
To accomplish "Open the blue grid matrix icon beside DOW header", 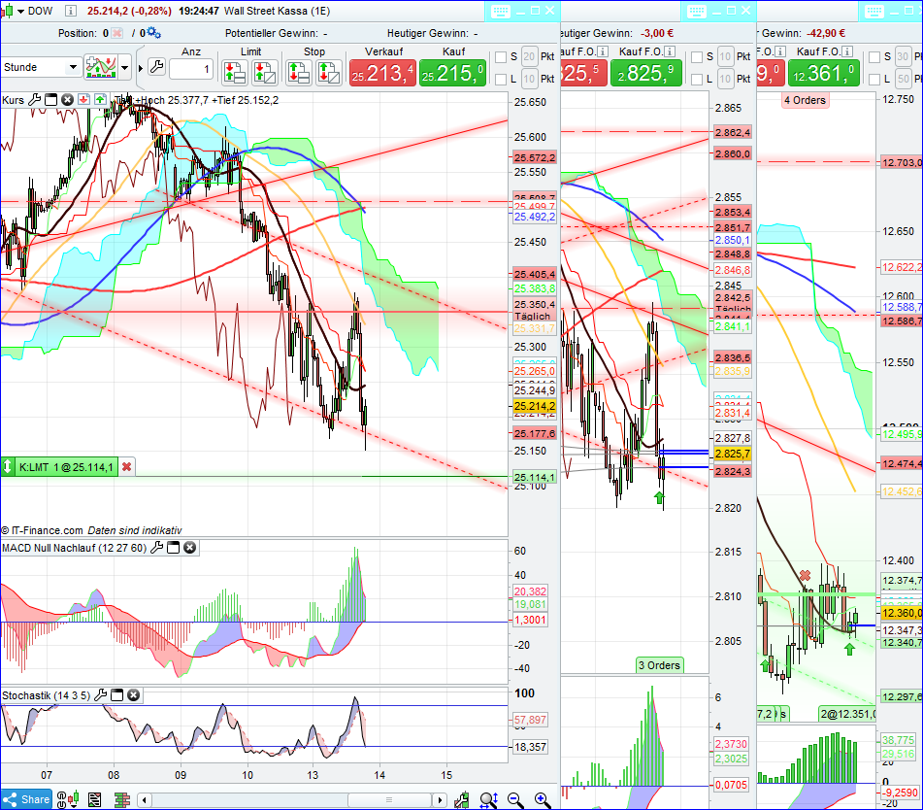I will [501, 12].
